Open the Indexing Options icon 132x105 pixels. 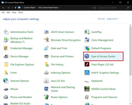[46, 73]
